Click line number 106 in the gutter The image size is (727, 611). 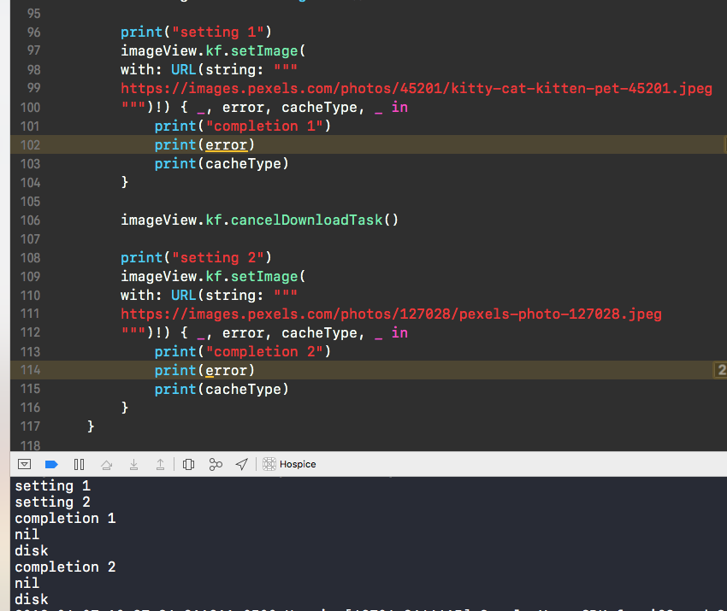[30, 220]
